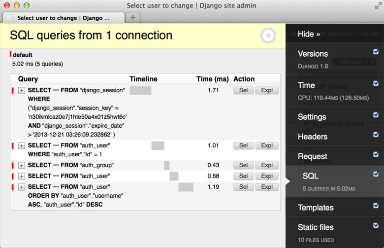The image size is (384, 248).
Task: Toggle the SQL panel checkbox
Action: coord(376,174)
